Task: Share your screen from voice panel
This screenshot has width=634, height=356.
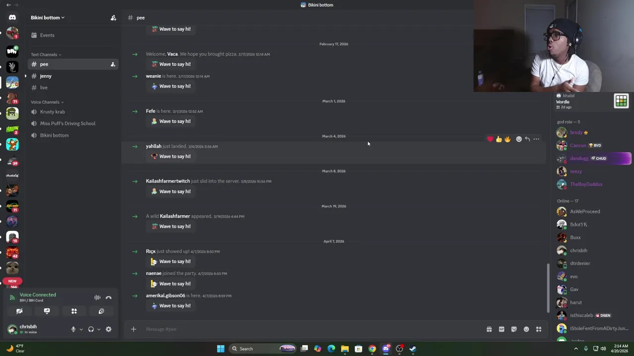Action: click(x=47, y=311)
